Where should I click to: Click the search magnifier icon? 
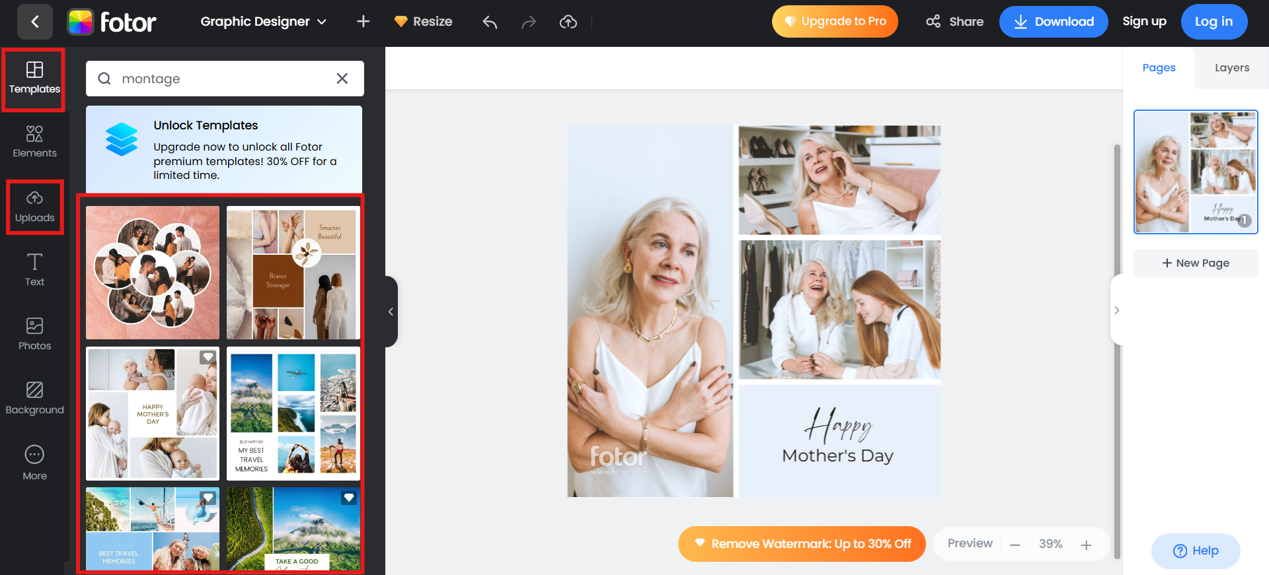[104, 79]
